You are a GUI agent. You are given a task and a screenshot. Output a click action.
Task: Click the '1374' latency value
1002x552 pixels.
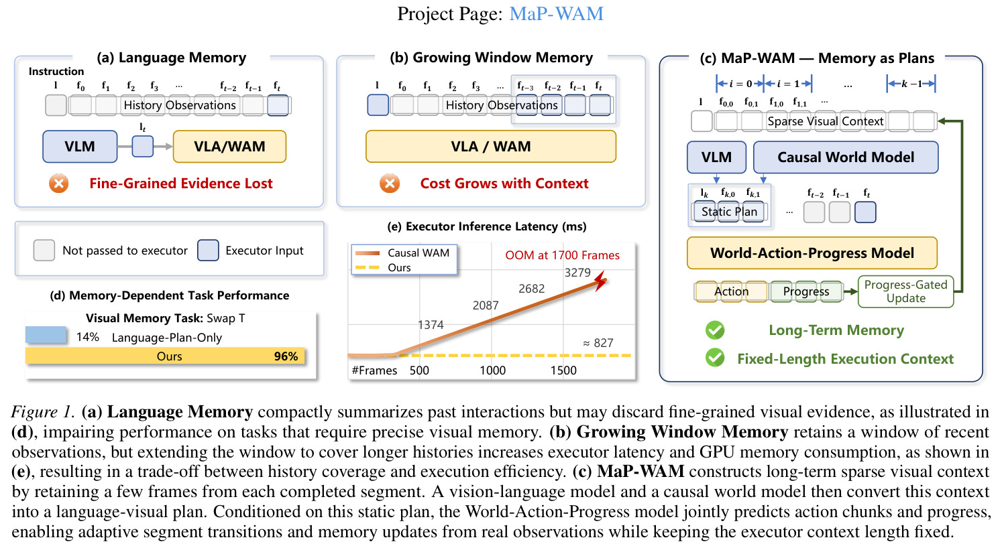pyautogui.click(x=431, y=325)
